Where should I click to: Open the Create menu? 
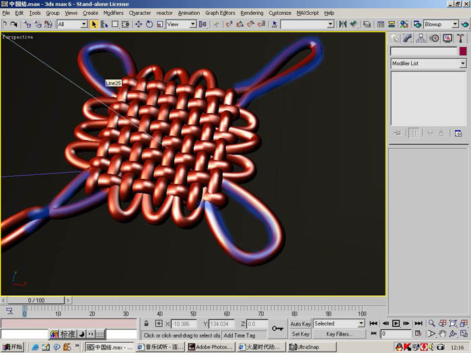(x=90, y=13)
